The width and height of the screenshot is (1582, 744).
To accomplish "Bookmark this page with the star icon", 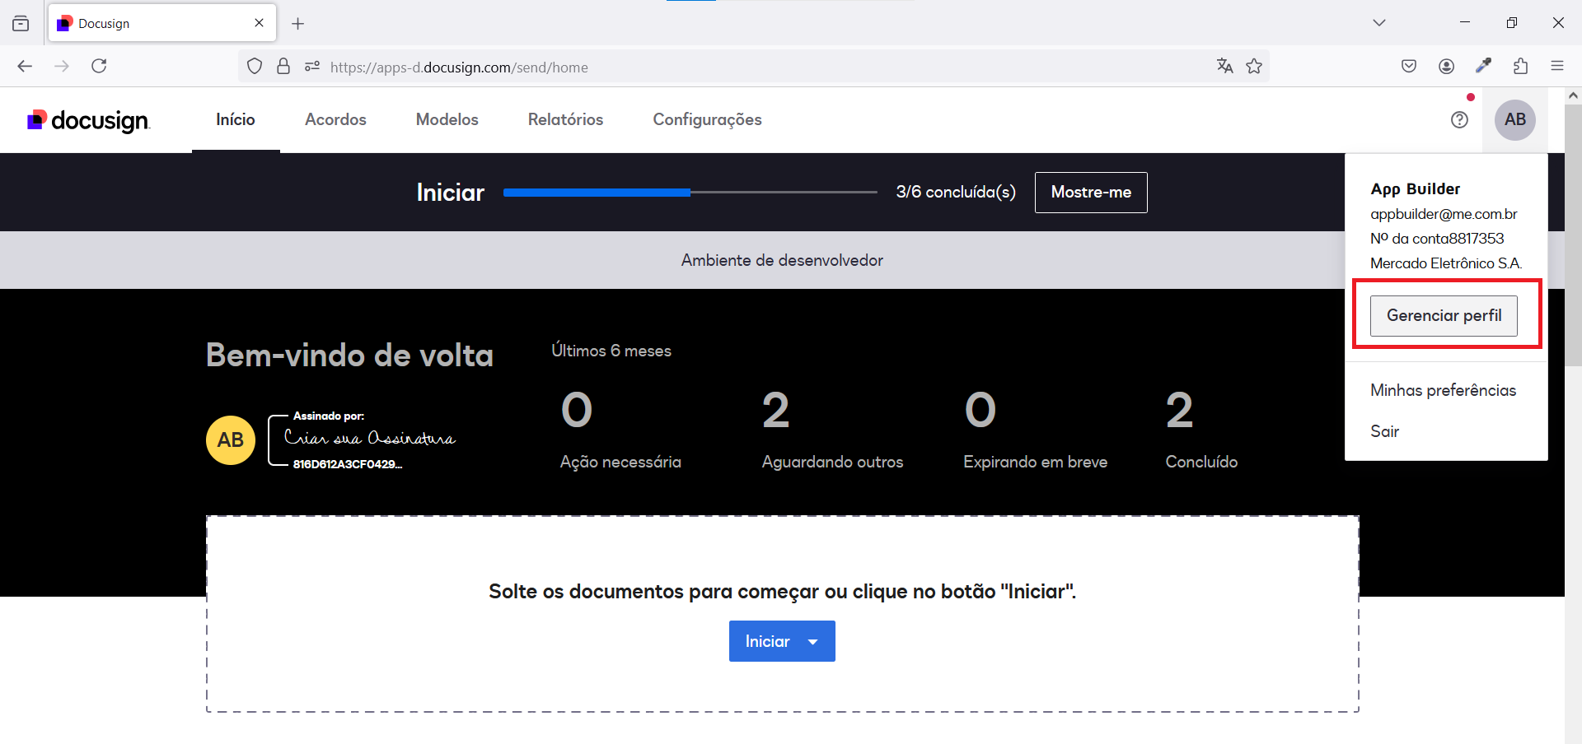I will tap(1254, 67).
